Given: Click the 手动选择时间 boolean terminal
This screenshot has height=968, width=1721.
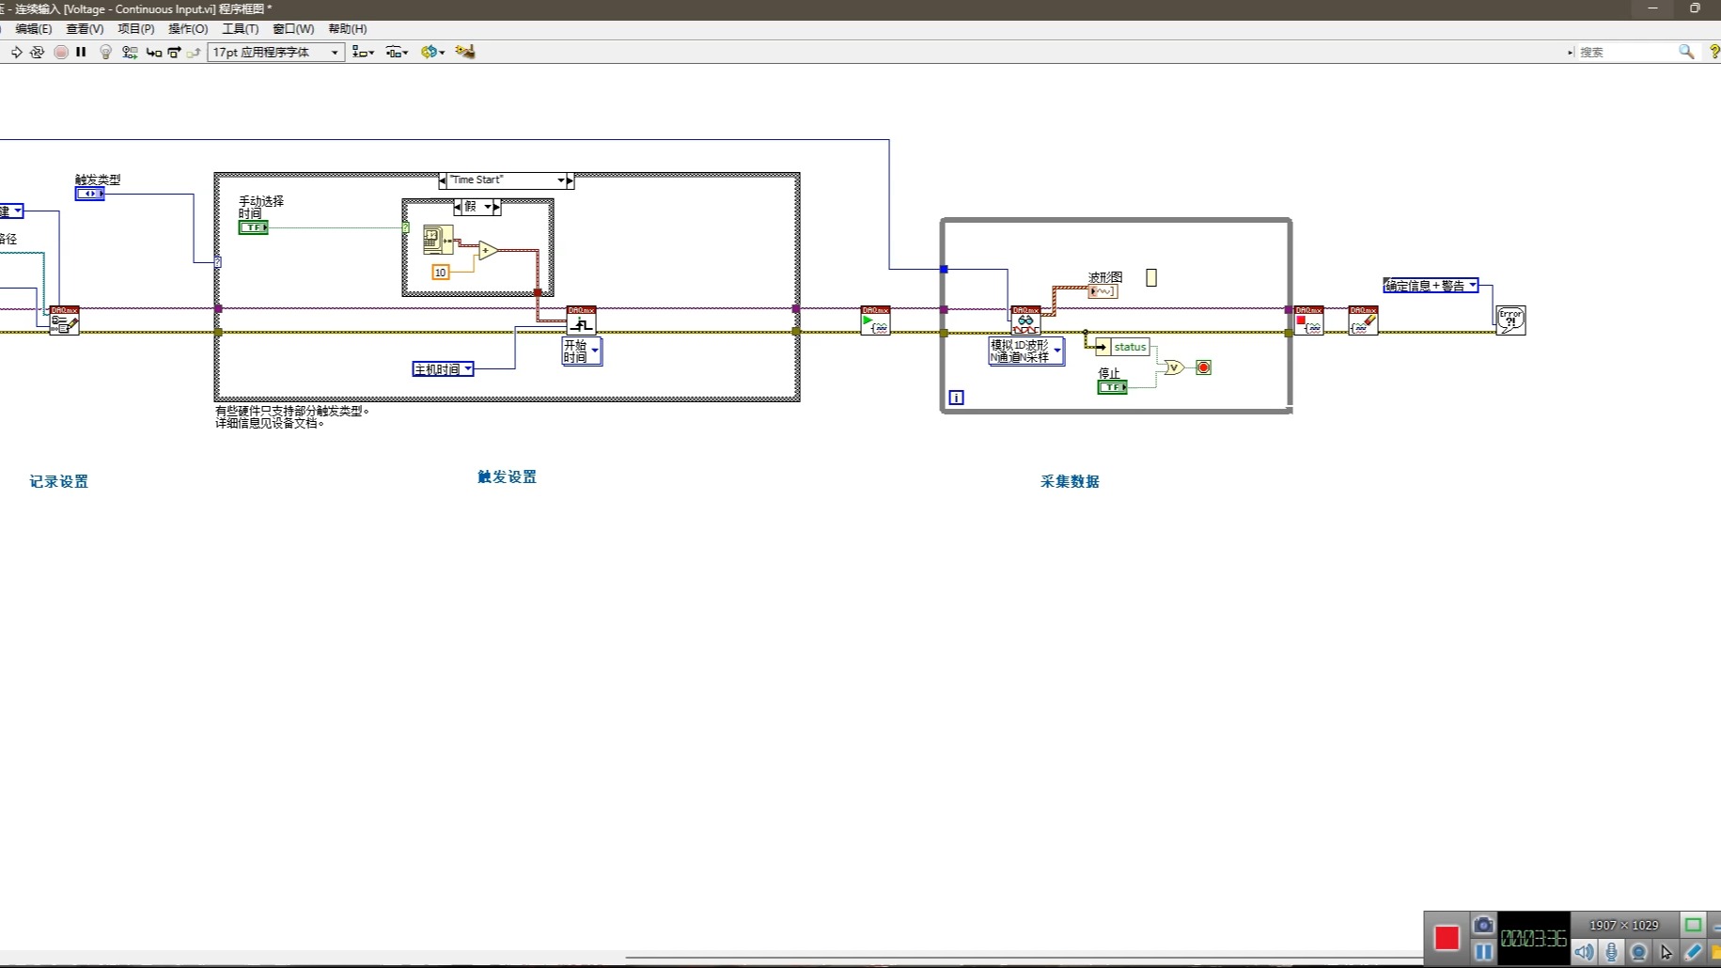Looking at the screenshot, I should click(x=253, y=227).
